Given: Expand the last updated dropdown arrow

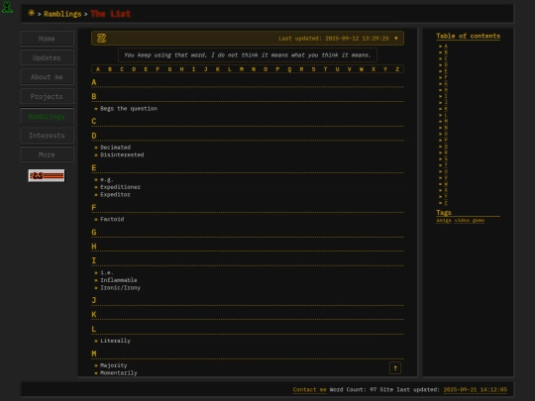Looking at the screenshot, I should click(x=395, y=39).
